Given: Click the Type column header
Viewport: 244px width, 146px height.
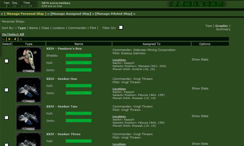Looking at the screenshot, I should pos(29,44).
